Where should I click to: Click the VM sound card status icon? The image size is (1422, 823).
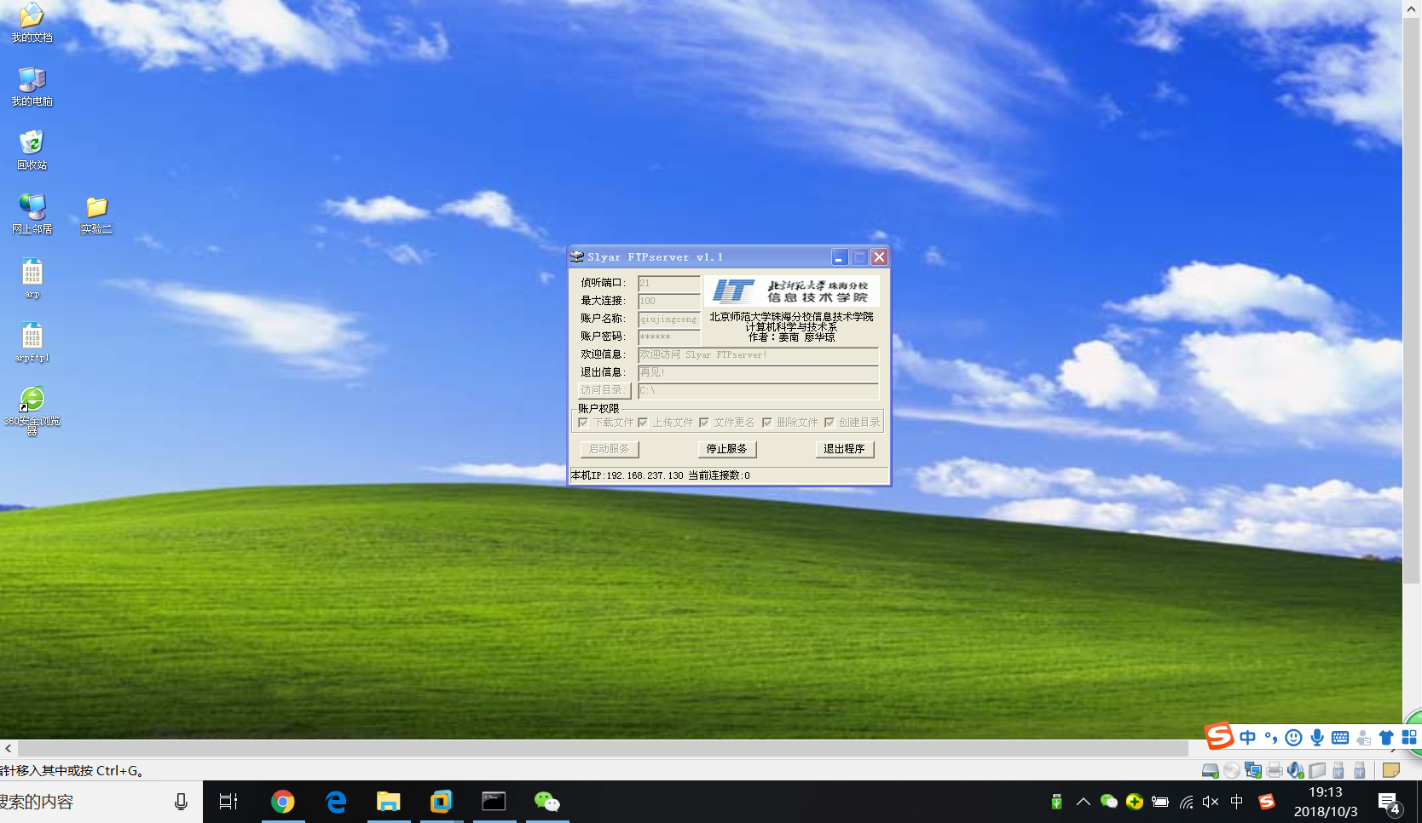pos(1296,771)
